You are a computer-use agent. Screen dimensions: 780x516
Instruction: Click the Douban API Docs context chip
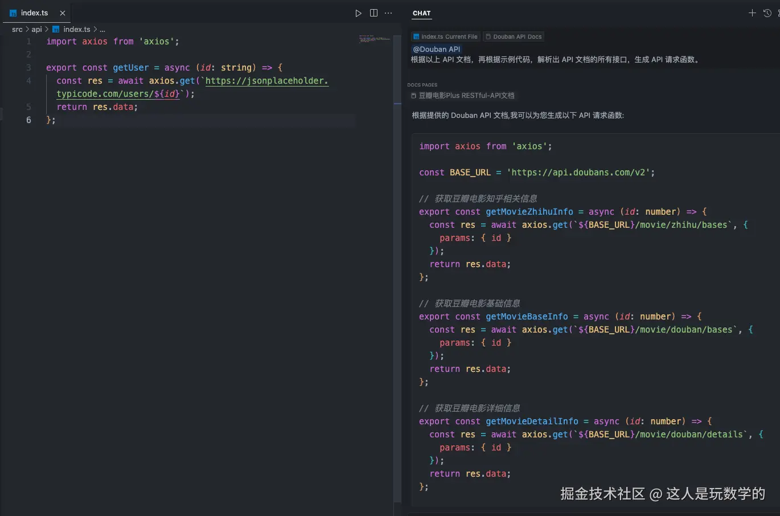[x=514, y=36]
